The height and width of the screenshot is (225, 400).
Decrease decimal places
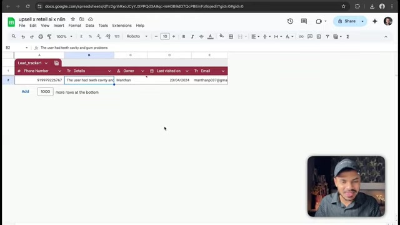(x=99, y=36)
